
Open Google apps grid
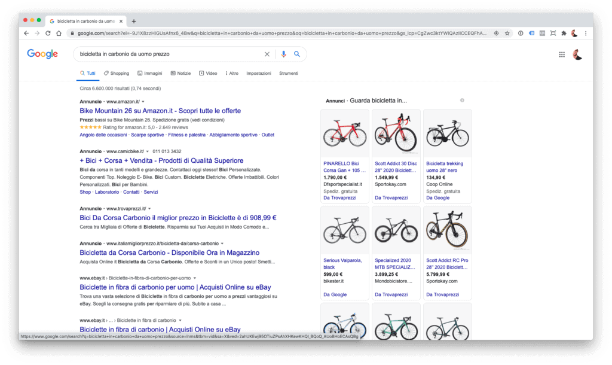[562, 54]
